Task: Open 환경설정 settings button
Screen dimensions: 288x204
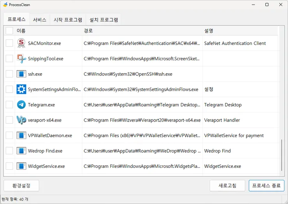Action: (21, 186)
